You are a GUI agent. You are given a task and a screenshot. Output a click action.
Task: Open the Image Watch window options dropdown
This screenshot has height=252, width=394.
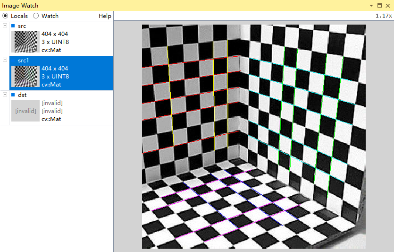pyautogui.click(x=371, y=6)
